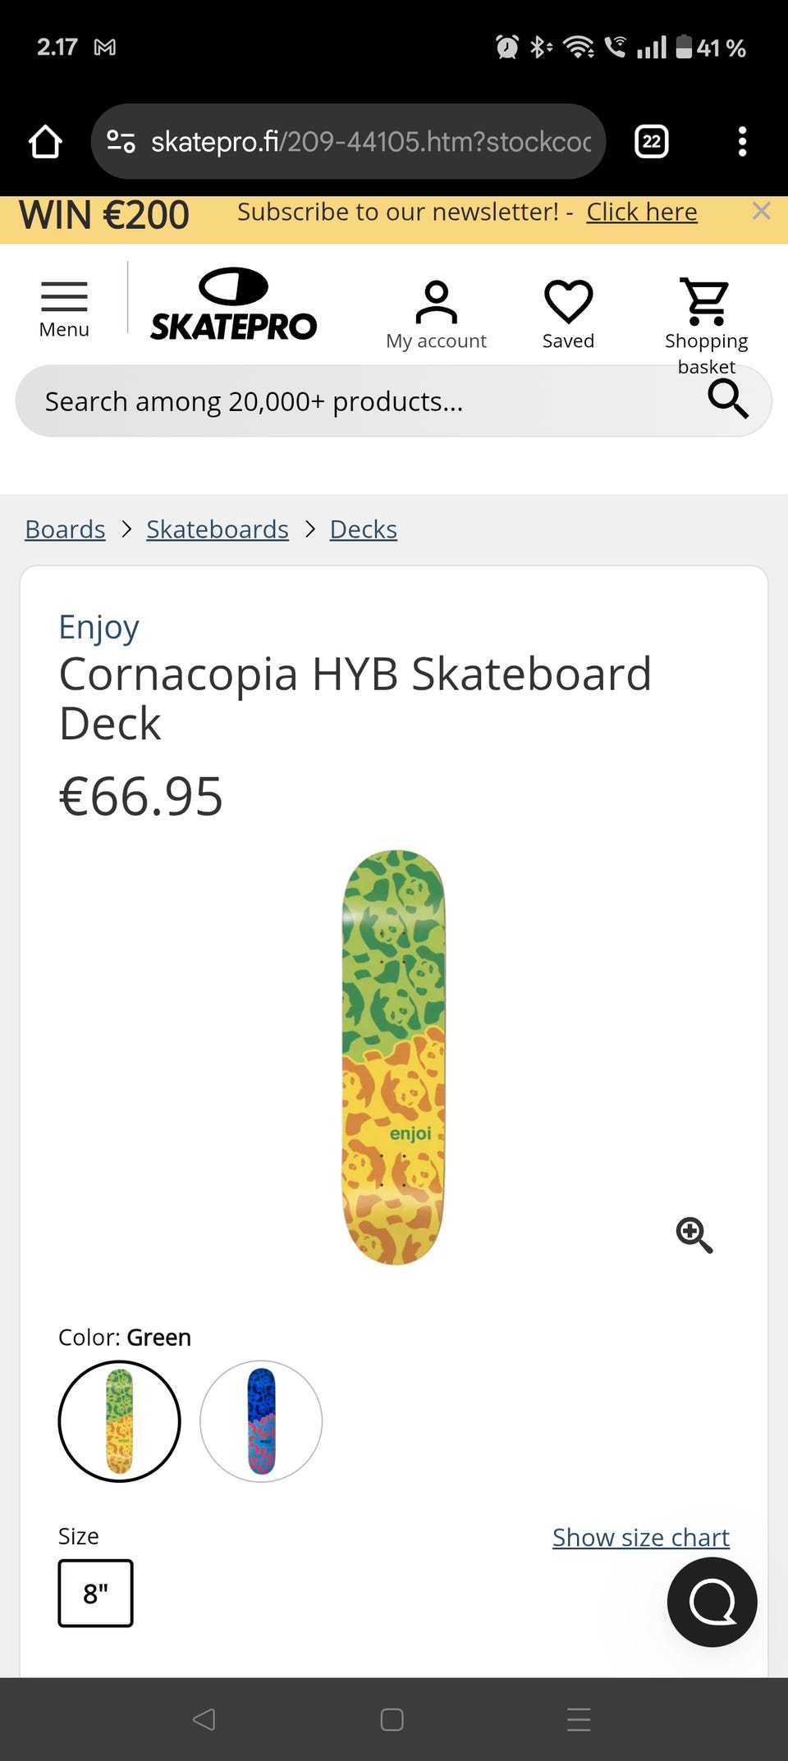
Task: Select the green deck color swatch
Action: 120,1421
